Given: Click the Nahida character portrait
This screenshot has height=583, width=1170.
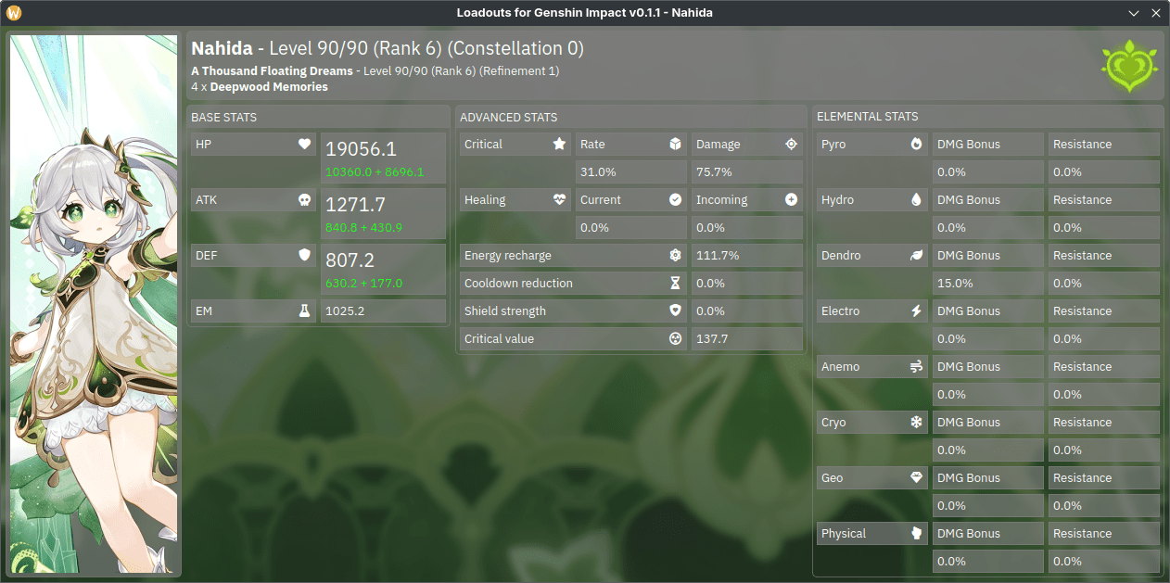Looking at the screenshot, I should click(x=94, y=306).
